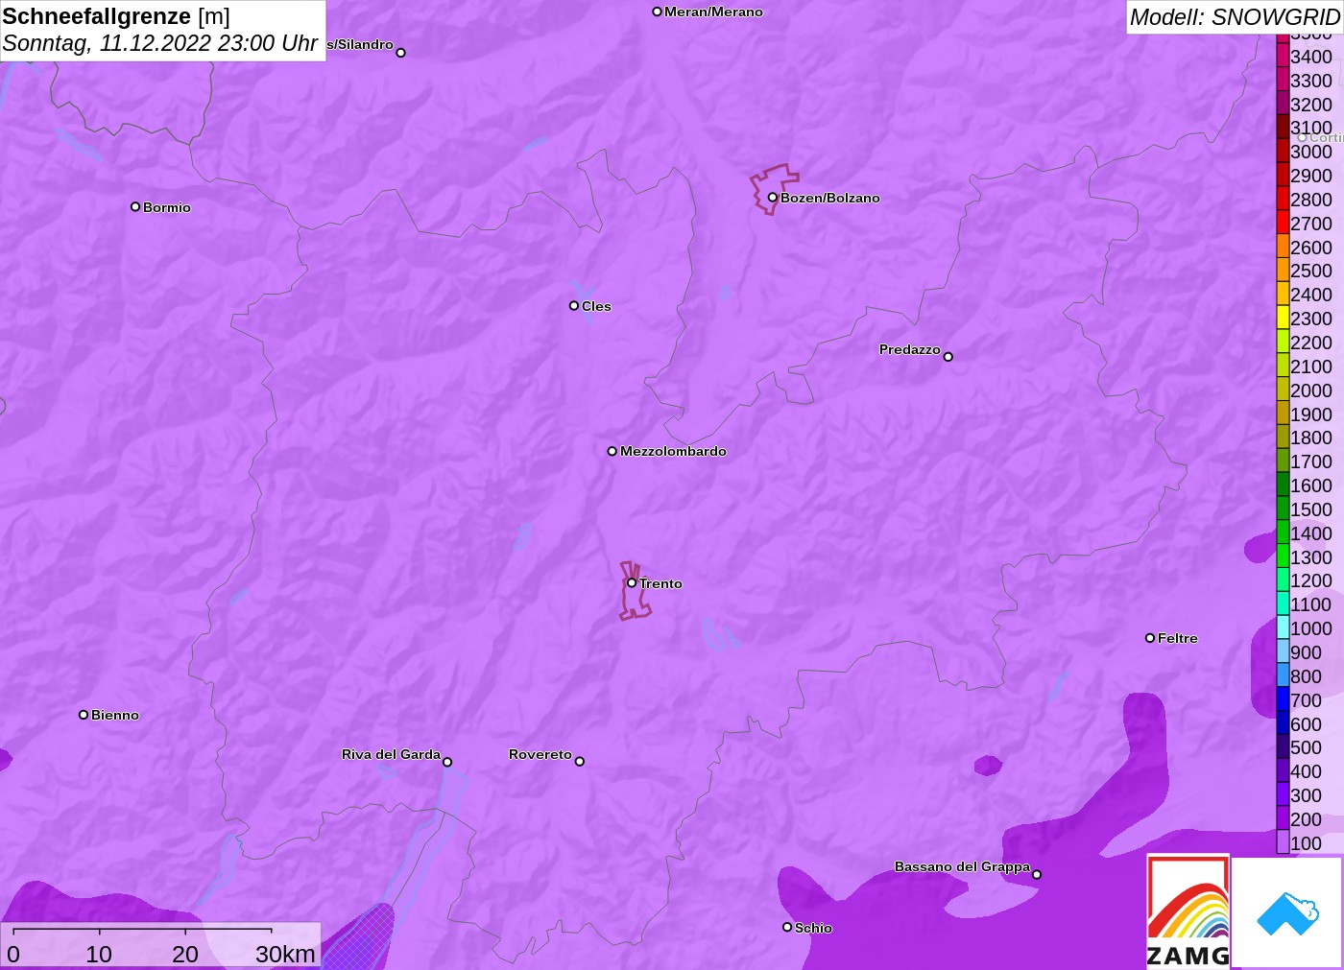Click the Feltre location marker dot
Image resolution: width=1344 pixels, height=970 pixels.
[x=1150, y=638]
